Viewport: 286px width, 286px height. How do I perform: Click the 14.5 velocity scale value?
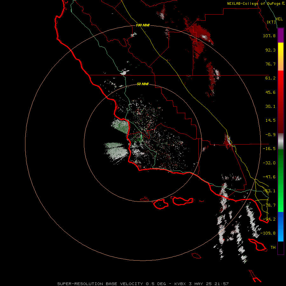[x=270, y=120]
